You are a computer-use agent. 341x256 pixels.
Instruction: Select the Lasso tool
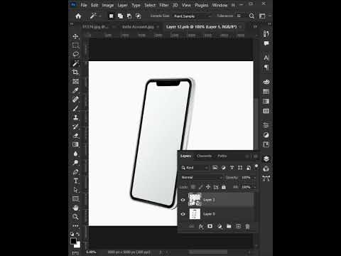pos(75,54)
